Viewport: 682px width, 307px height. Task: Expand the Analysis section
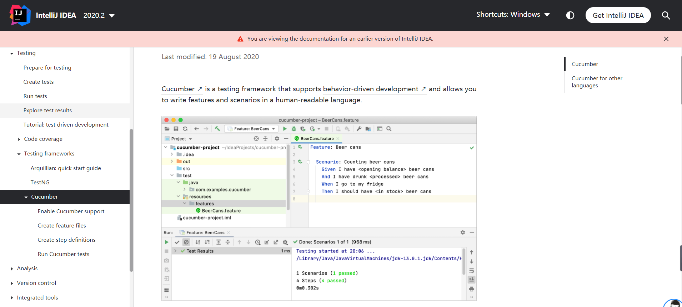pos(12,269)
